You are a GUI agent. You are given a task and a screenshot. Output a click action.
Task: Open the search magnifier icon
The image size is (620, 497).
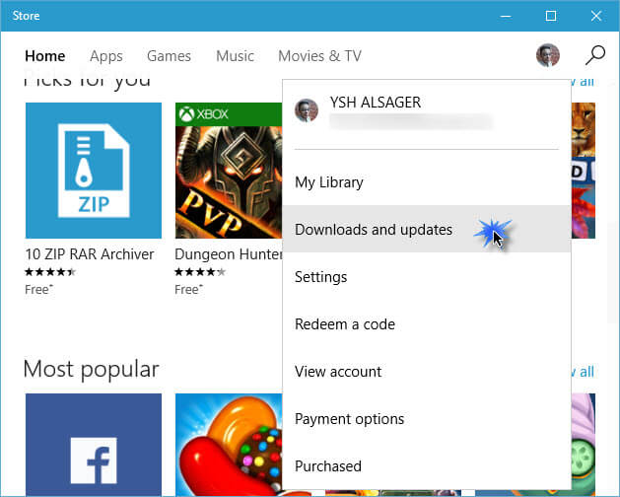pos(595,55)
